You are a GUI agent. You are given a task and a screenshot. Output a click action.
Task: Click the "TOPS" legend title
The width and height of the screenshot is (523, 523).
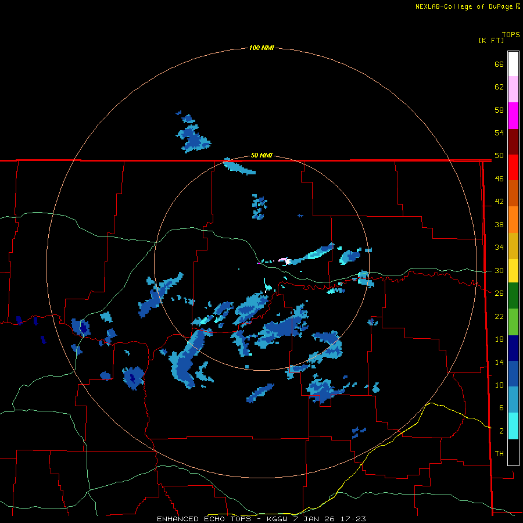point(511,35)
